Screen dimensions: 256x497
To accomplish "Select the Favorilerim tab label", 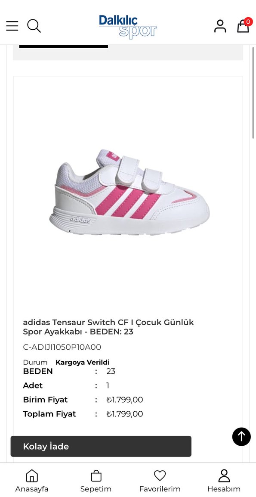I will tap(160, 489).
